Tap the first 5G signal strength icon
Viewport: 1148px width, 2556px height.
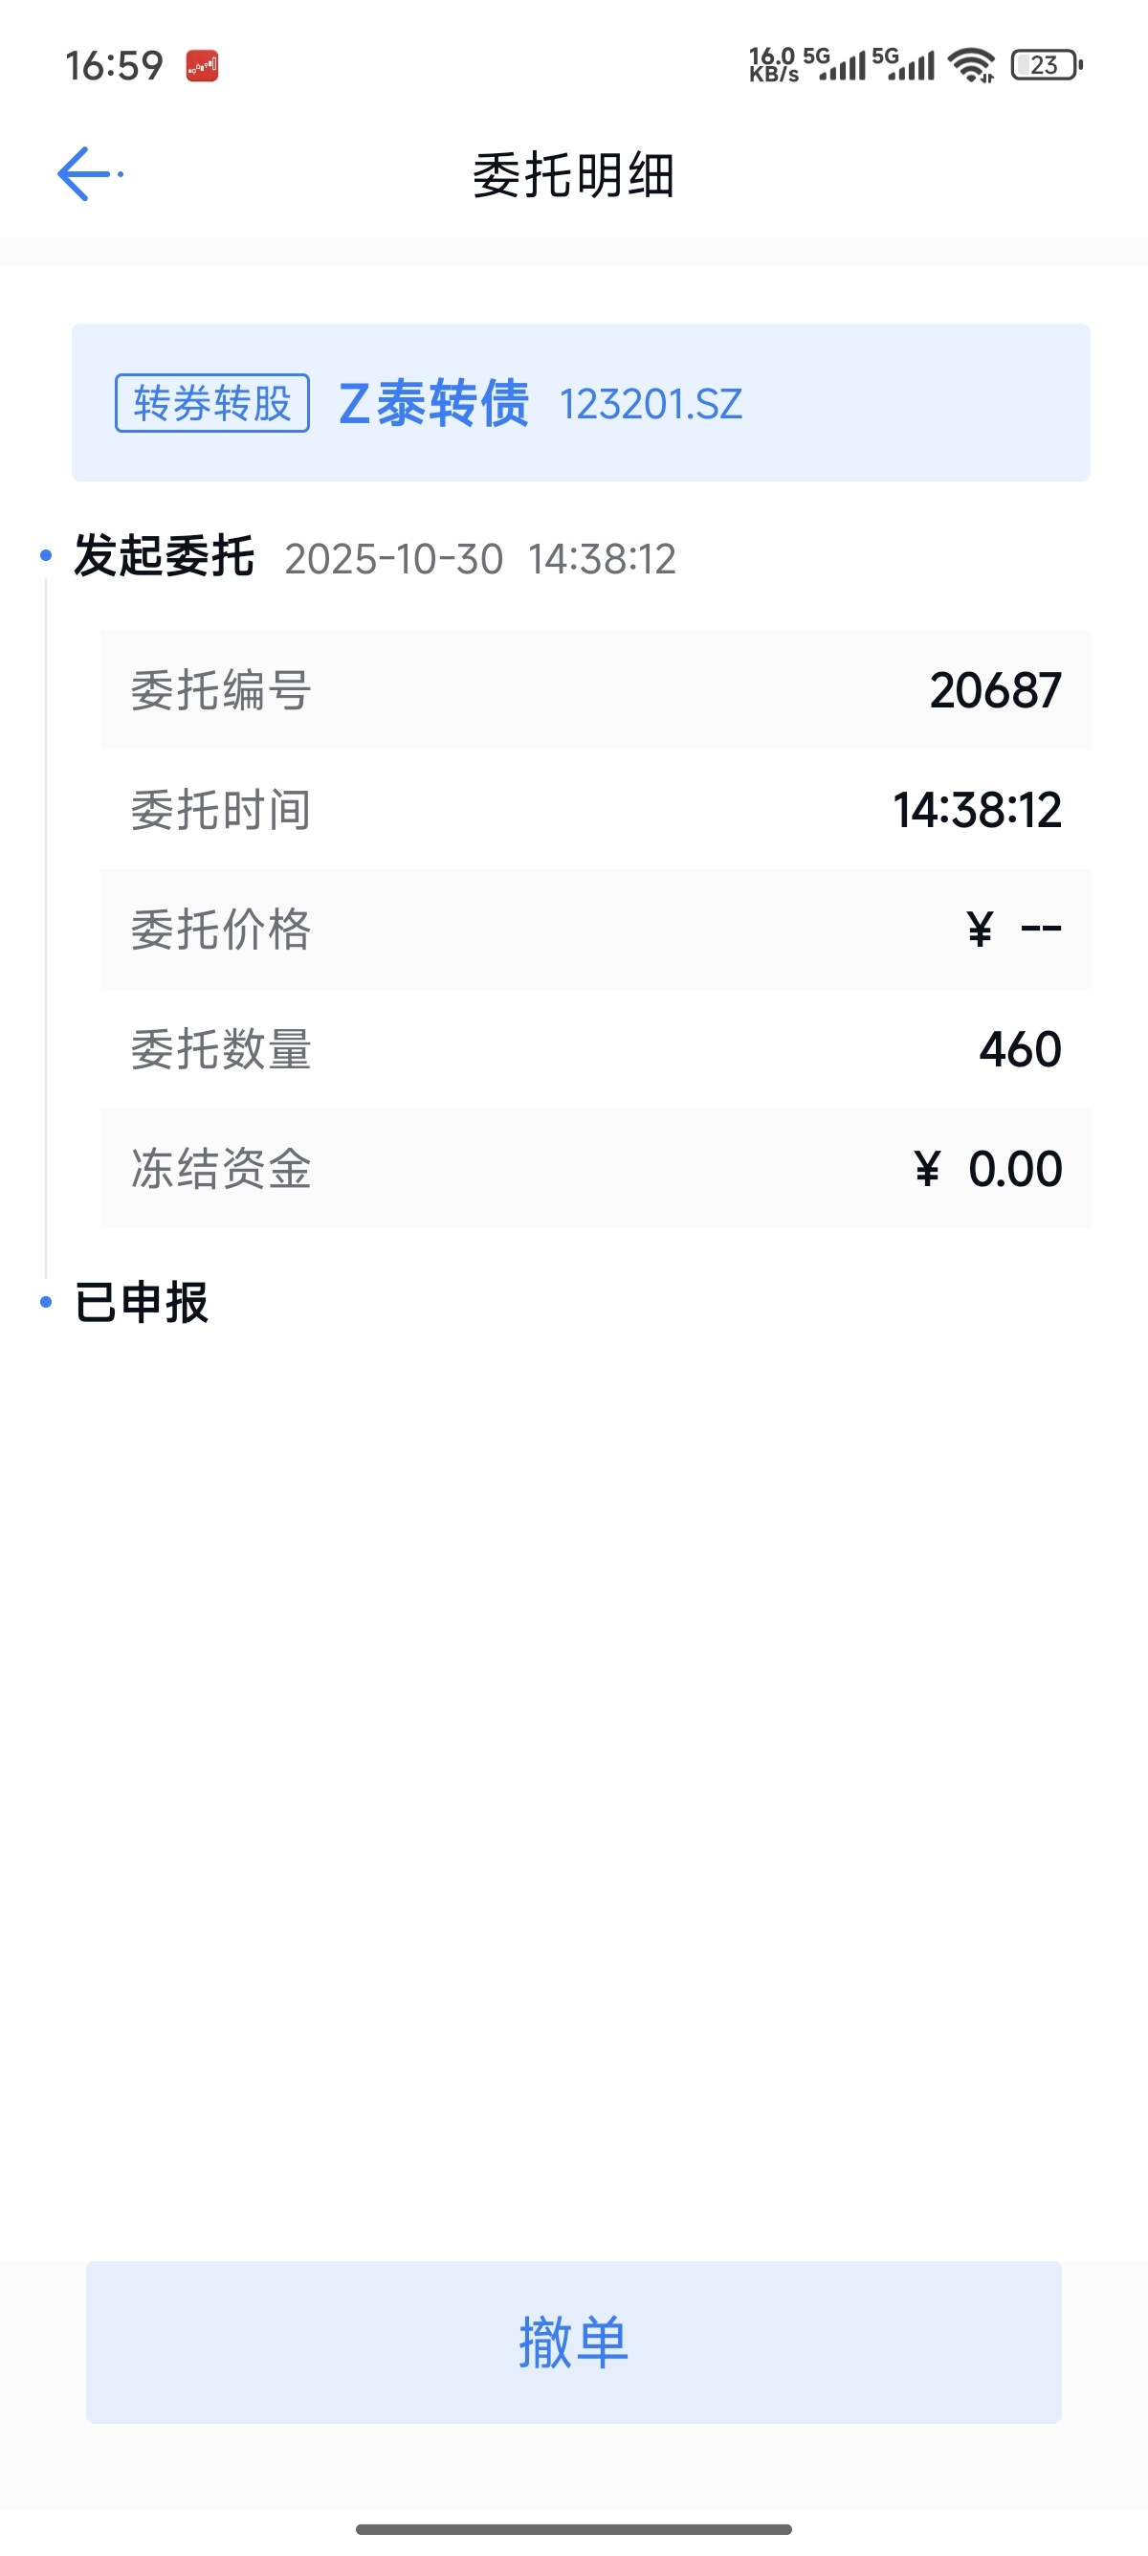[x=834, y=63]
